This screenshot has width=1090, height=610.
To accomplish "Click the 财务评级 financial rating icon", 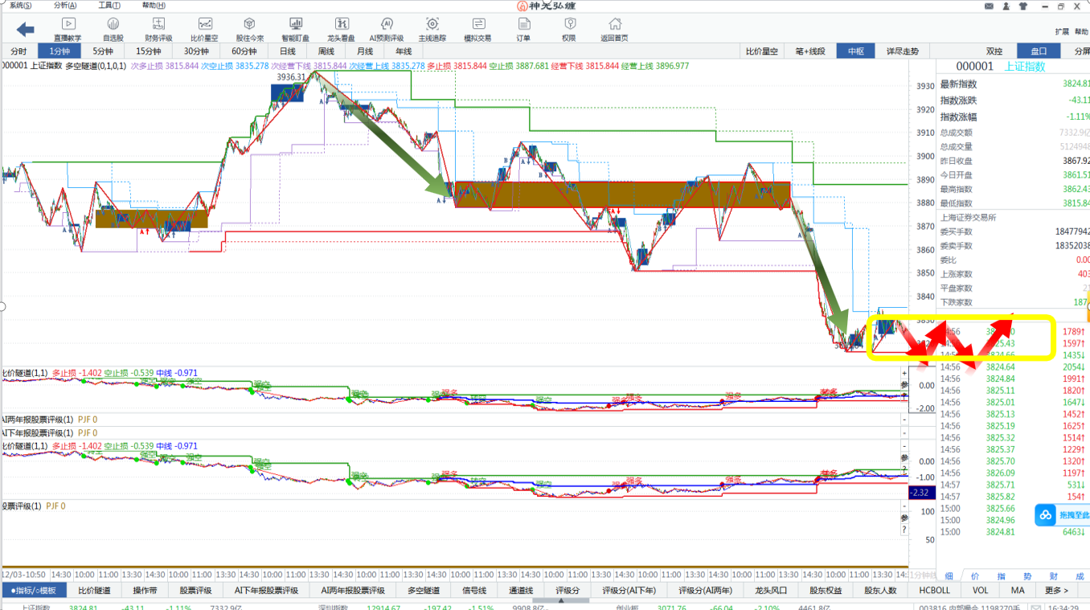I will 158,29.
